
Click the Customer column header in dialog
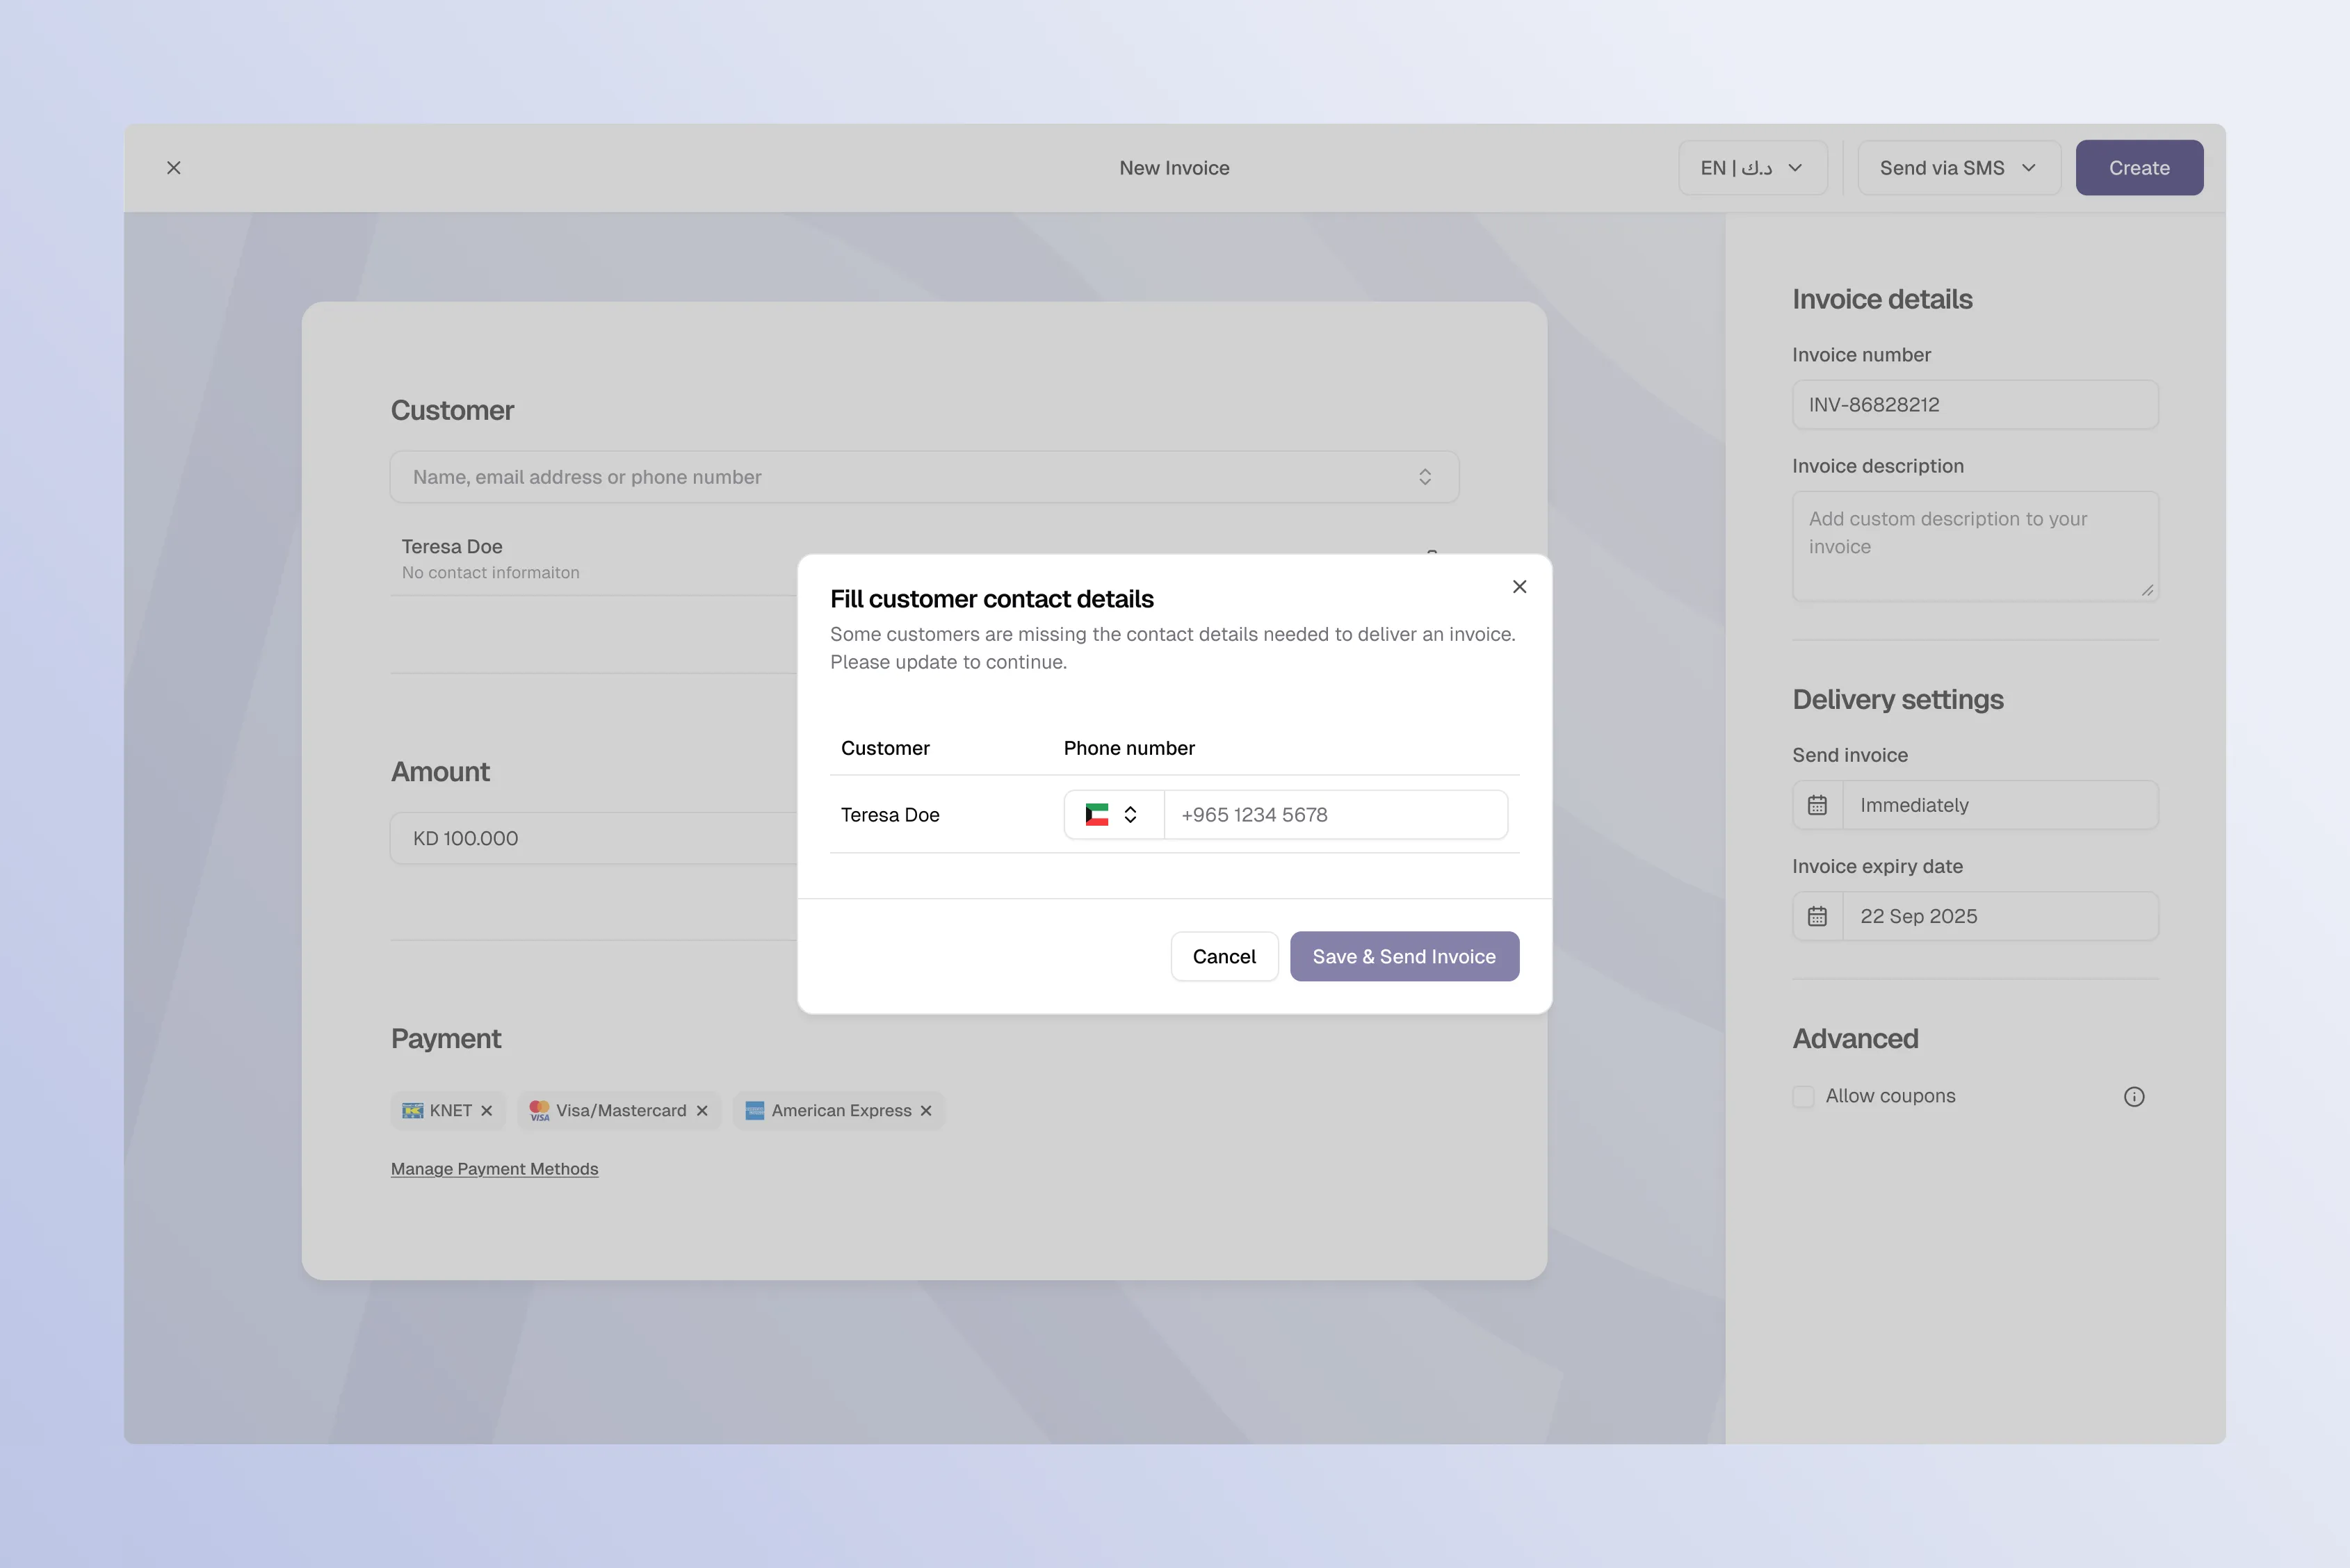pyautogui.click(x=885, y=748)
